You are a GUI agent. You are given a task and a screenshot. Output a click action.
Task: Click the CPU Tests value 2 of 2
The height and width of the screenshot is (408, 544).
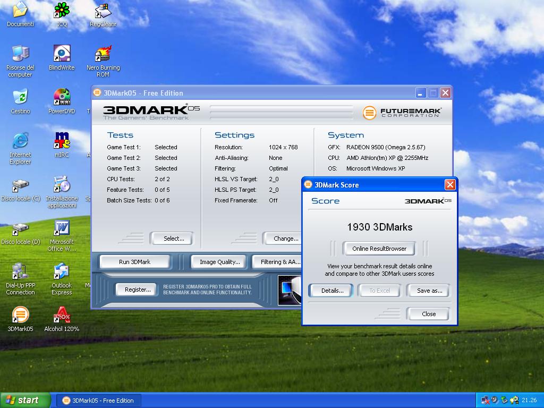162,179
